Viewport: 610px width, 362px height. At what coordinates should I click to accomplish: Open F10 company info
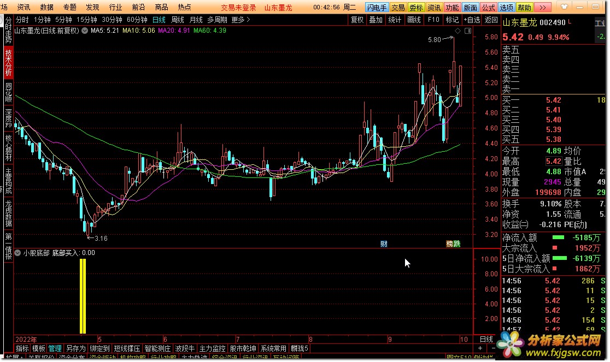coord(433,20)
